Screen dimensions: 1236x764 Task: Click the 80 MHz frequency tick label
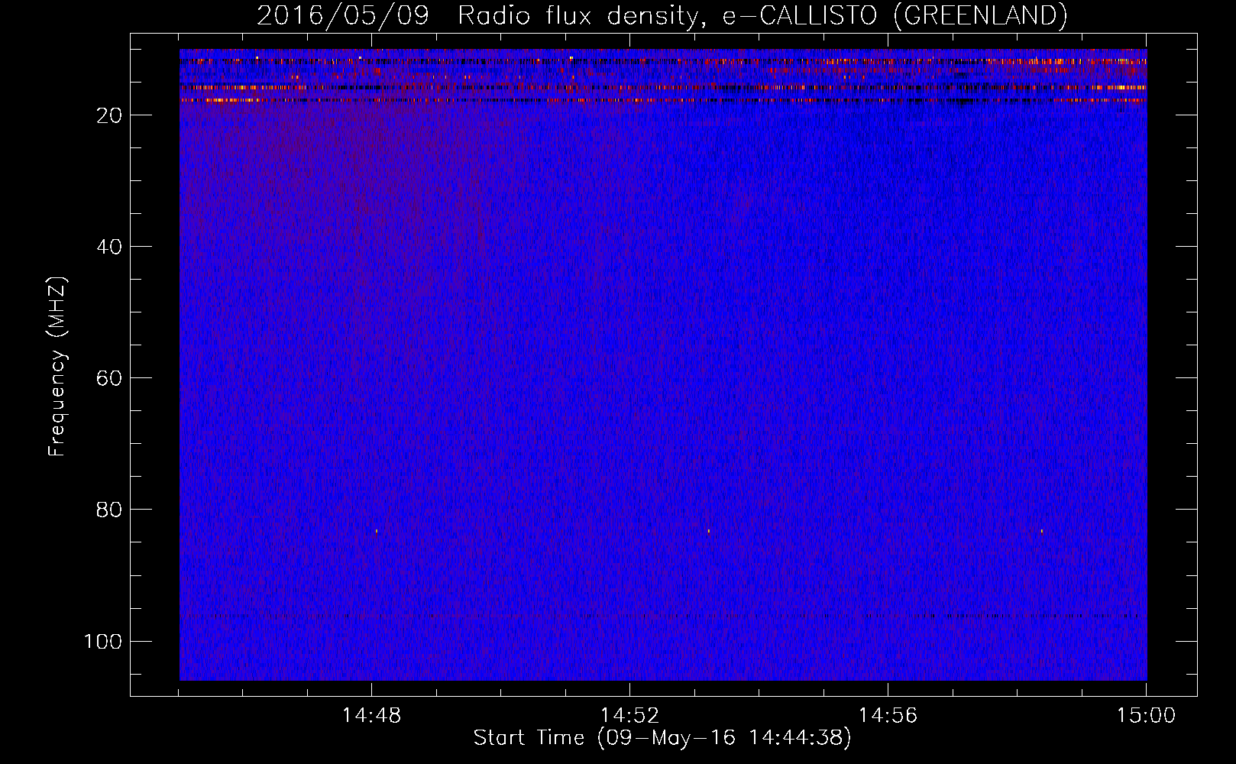tap(110, 510)
